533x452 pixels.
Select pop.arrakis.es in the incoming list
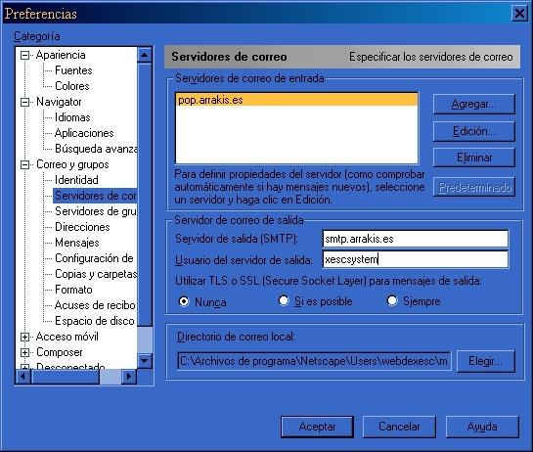(x=296, y=100)
